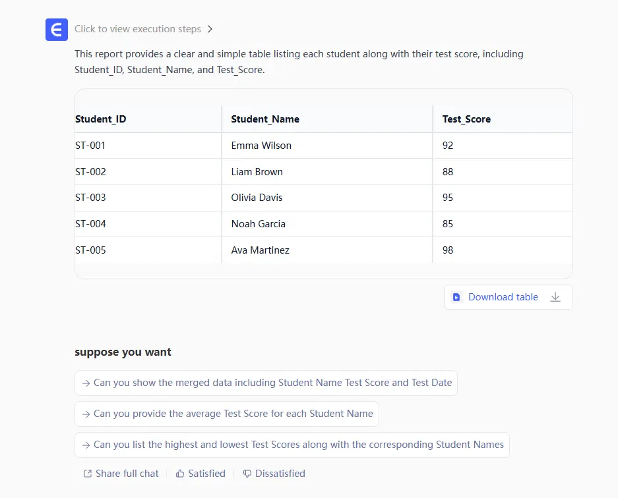Viewport: 618px width, 498px height.
Task: Click the Share full chat icon
Action: coord(88,474)
